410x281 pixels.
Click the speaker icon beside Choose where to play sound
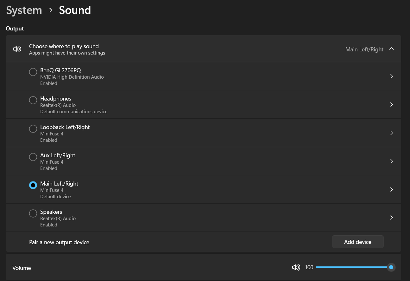click(17, 49)
